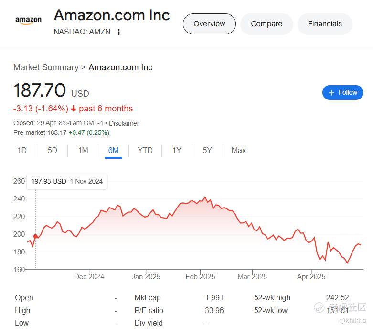This screenshot has width=373, height=329.
Task: Select the 1M time range
Action: [x=83, y=150]
